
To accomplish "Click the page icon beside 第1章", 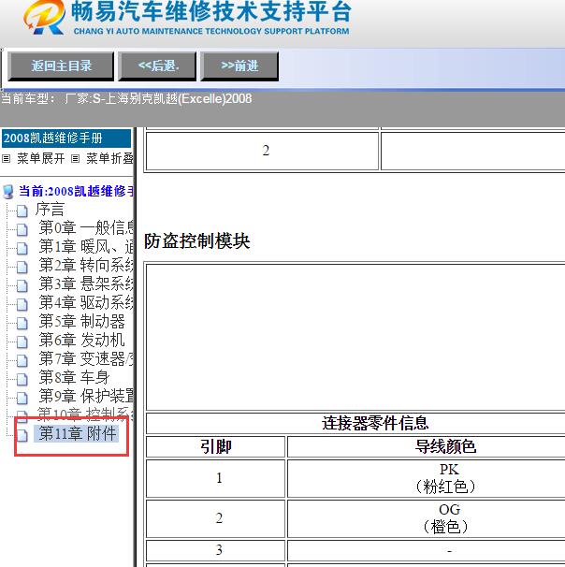I will (22, 249).
